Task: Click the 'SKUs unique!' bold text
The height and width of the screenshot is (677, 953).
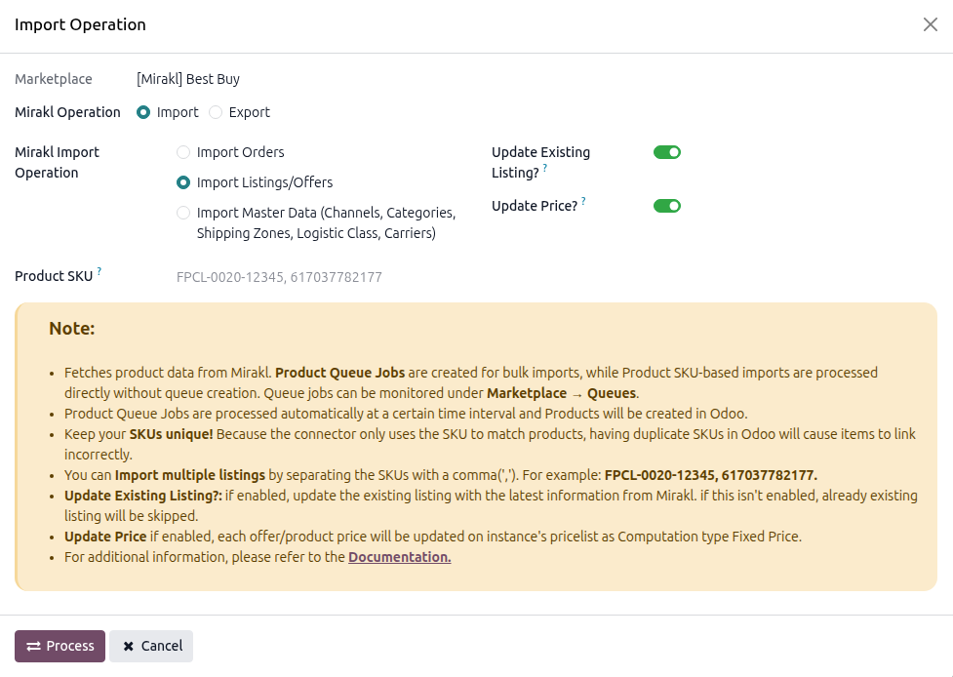Action: coord(171,434)
